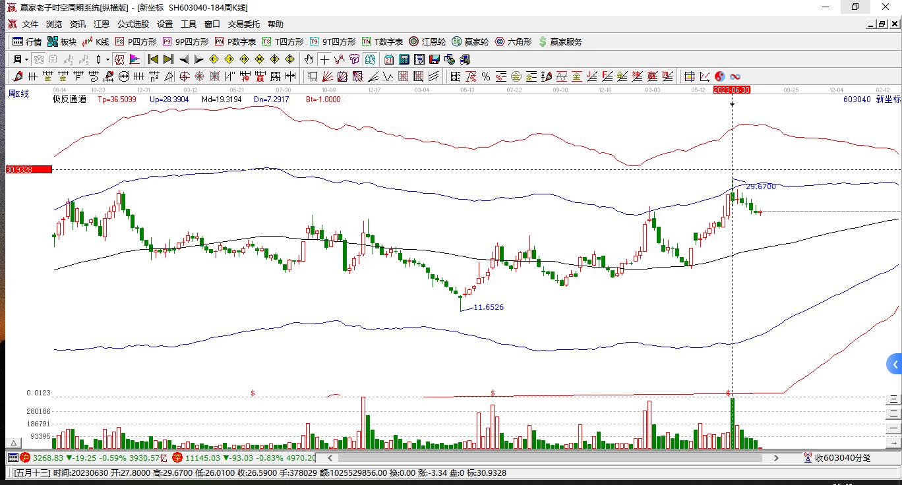
Task: Open the 公式选股 menu
Action: [133, 24]
